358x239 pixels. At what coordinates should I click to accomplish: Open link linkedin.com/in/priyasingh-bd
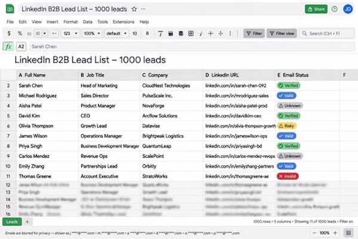point(233,146)
